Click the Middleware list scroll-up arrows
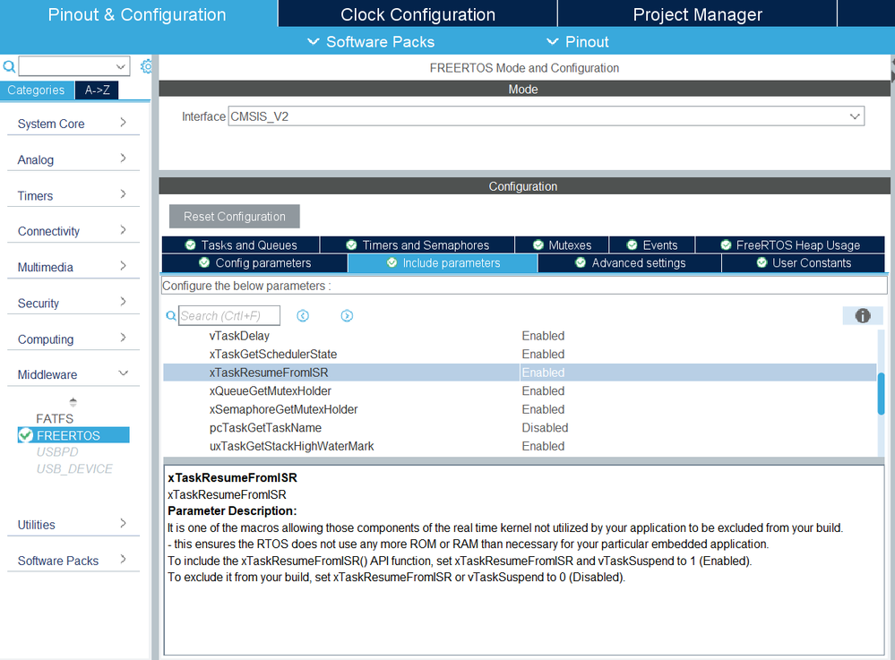This screenshot has height=660, width=895. [73, 401]
